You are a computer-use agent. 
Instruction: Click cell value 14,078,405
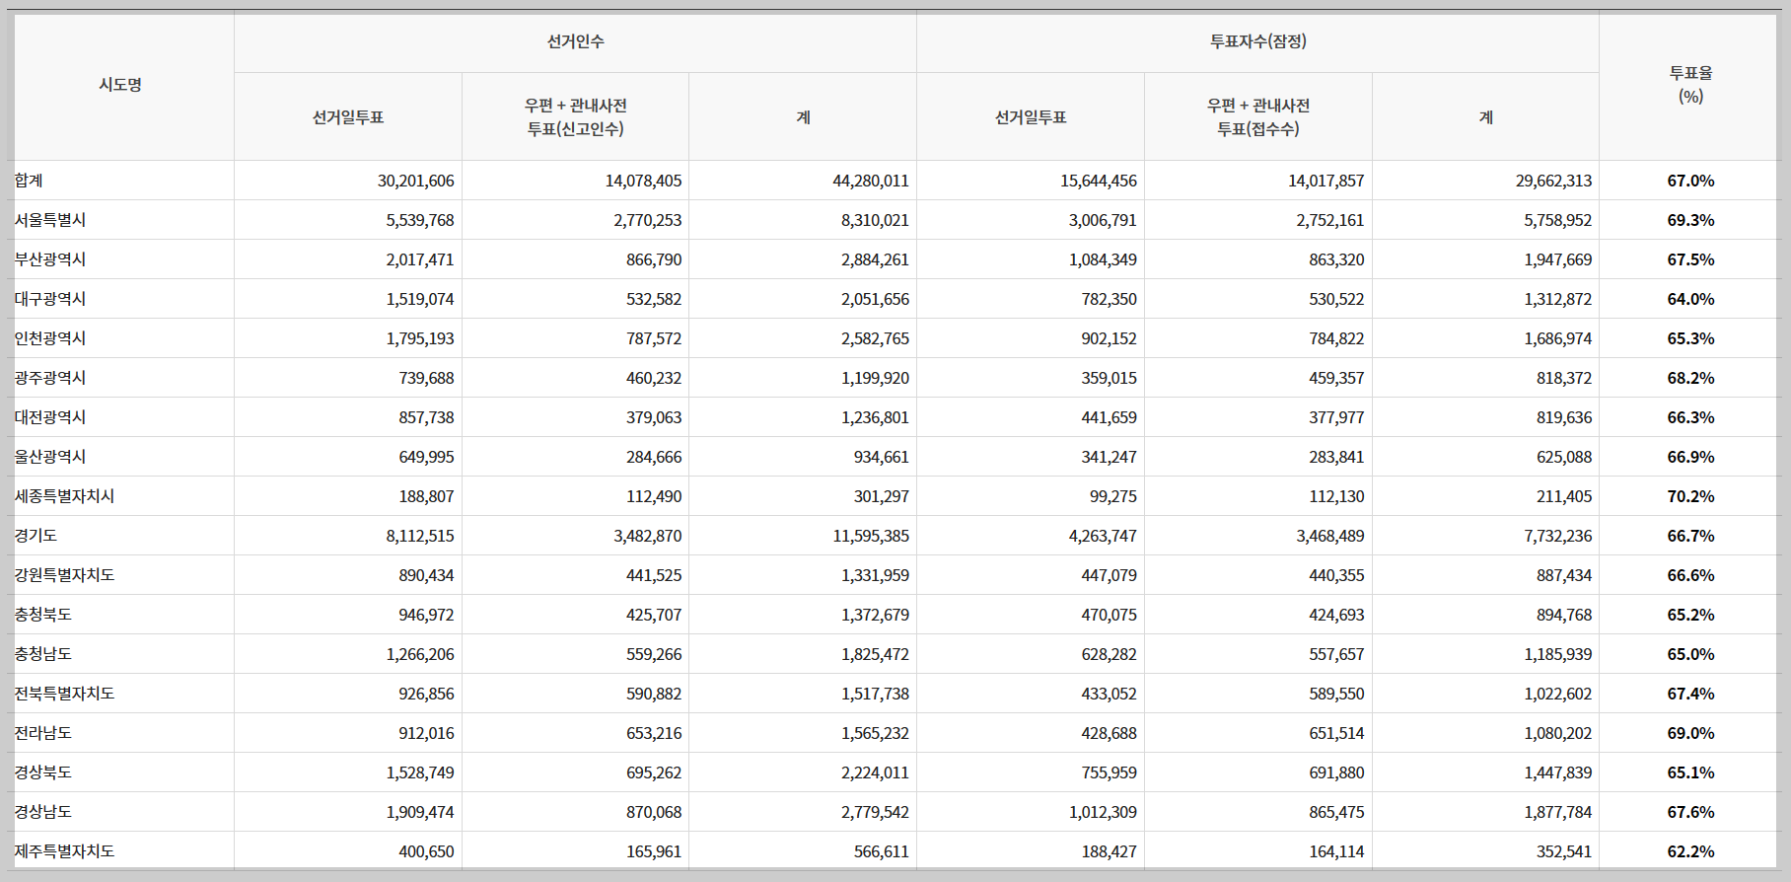pos(643,181)
